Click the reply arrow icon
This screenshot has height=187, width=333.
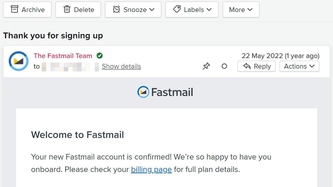click(247, 66)
